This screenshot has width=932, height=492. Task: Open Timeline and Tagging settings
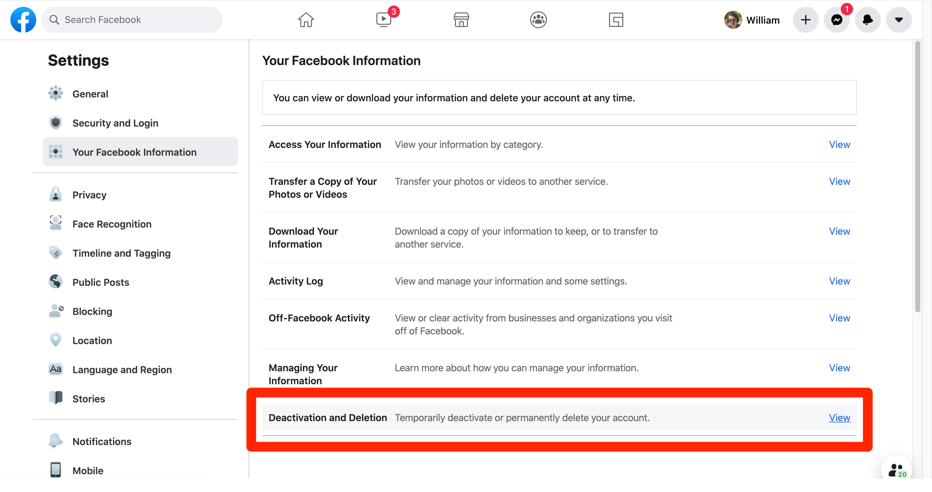[x=122, y=253]
